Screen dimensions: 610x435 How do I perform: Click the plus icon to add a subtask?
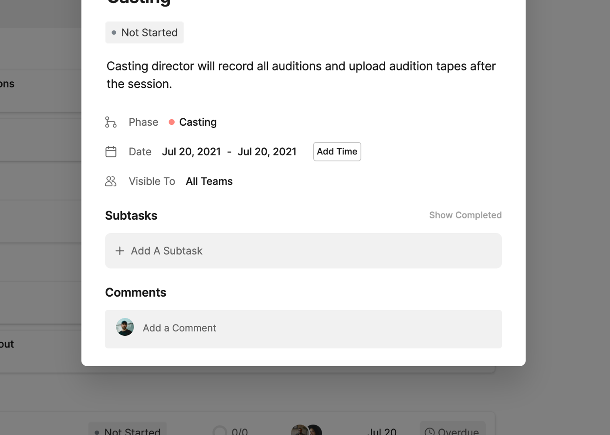pyautogui.click(x=120, y=251)
